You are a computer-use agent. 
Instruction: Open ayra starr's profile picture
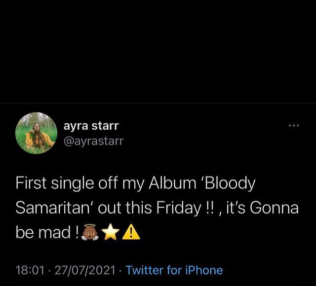click(x=36, y=133)
